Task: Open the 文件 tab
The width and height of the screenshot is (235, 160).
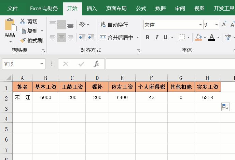Action: [x=13, y=9]
